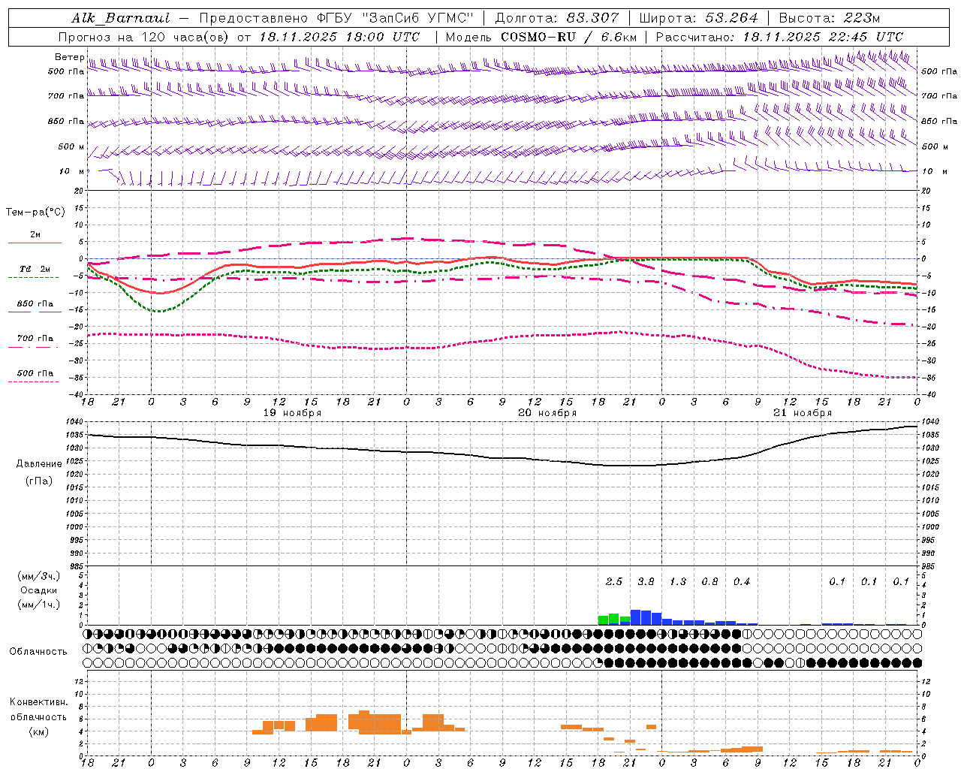Click the date label "20 ноября"
This screenshot has width=961, height=769.
(x=547, y=413)
